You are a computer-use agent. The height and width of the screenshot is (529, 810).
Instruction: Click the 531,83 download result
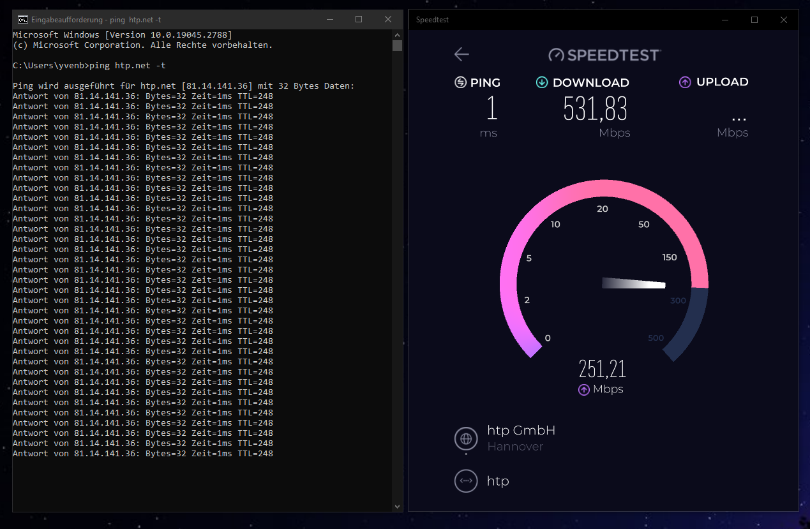coord(596,109)
